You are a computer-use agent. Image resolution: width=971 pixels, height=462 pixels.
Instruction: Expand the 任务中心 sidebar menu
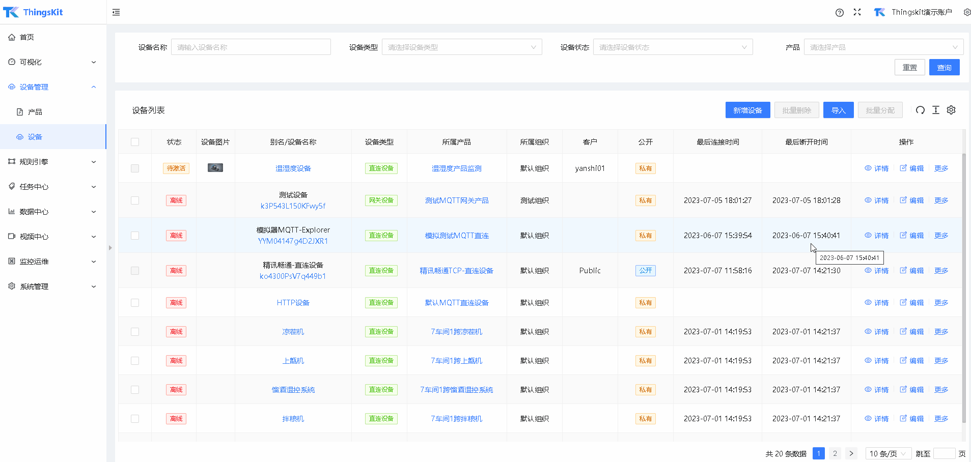(53, 187)
